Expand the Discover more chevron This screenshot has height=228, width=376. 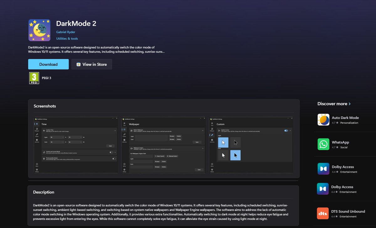[350, 104]
